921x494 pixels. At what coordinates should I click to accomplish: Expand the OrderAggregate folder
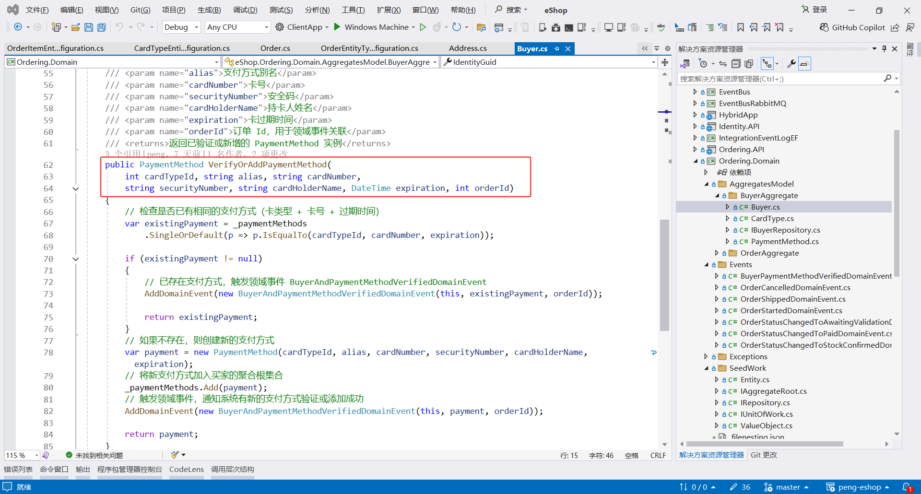point(717,253)
